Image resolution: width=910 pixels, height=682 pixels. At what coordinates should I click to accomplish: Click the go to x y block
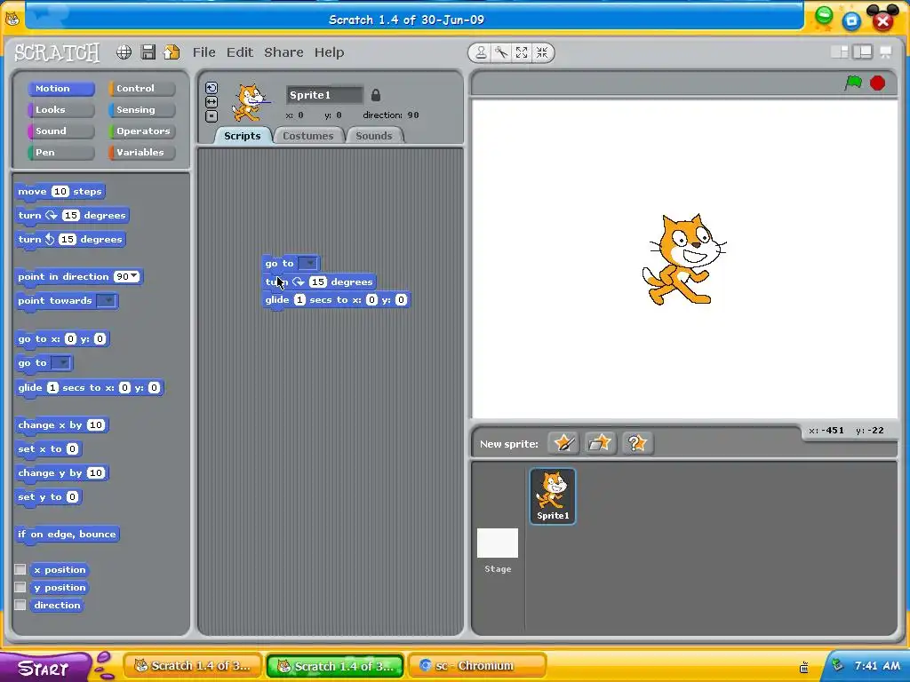[62, 338]
